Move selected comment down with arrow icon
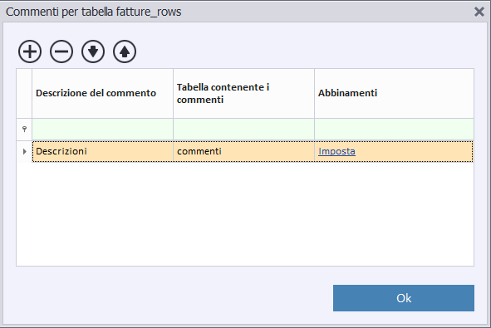The image size is (491, 328). pyautogui.click(x=93, y=51)
